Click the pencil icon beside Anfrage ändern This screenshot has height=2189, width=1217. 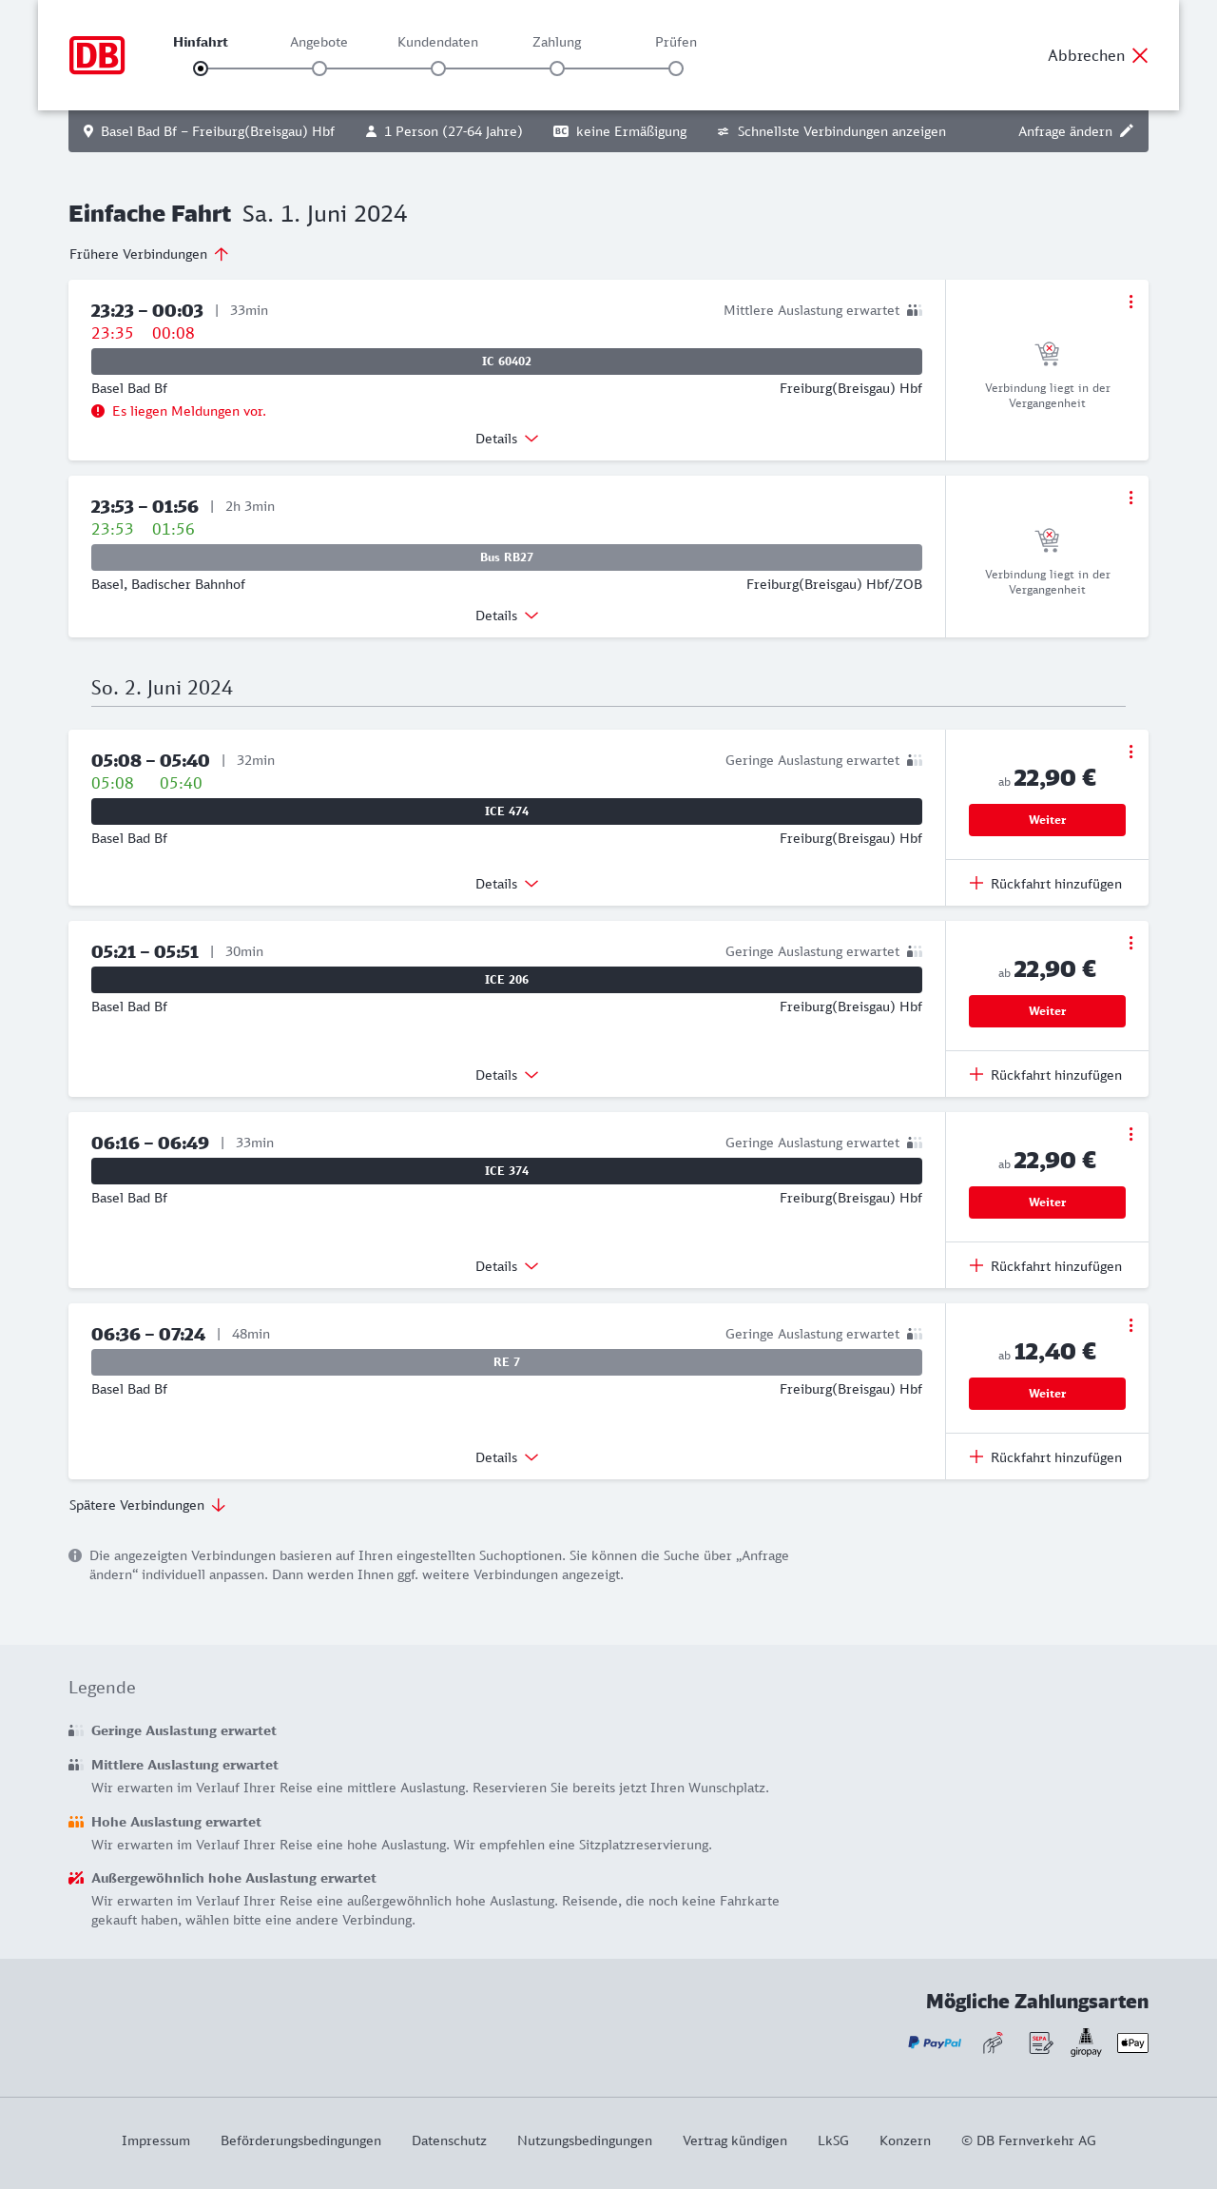tap(1127, 131)
